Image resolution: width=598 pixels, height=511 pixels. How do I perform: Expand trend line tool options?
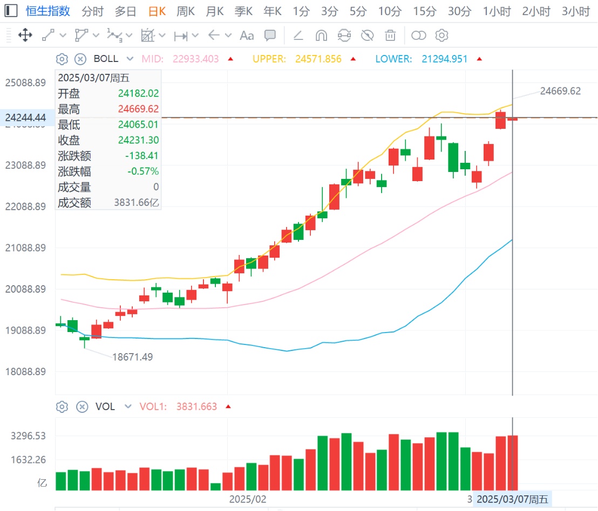[x=63, y=36]
